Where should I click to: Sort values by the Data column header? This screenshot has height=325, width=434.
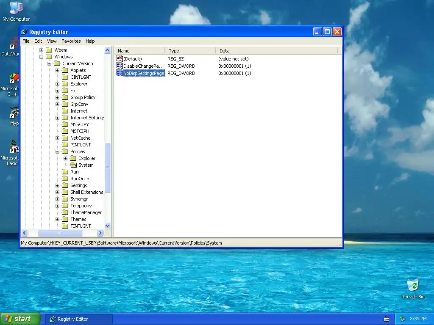(x=276, y=51)
